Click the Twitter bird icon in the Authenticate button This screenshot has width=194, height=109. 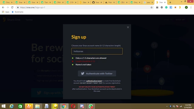click(82, 74)
